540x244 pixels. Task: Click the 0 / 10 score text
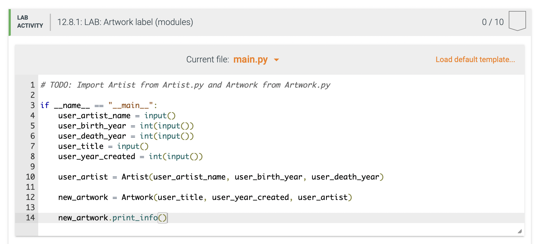click(493, 22)
